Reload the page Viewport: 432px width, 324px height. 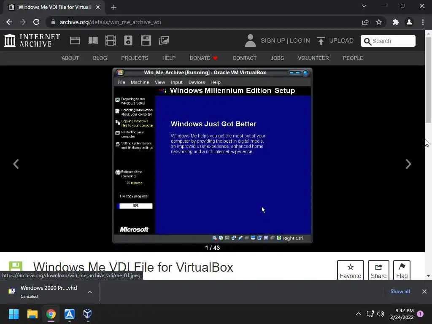pos(36,22)
